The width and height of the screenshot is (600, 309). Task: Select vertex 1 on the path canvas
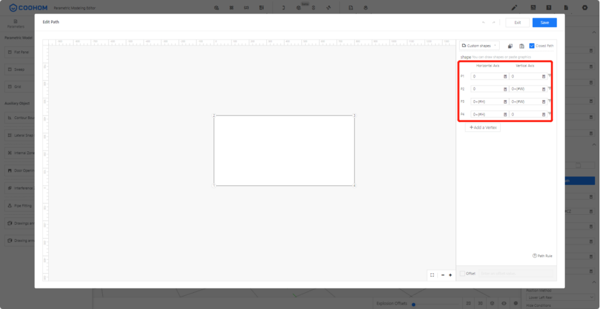(x=214, y=186)
